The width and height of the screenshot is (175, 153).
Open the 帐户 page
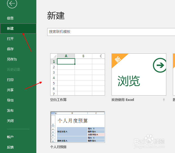tap(10, 137)
